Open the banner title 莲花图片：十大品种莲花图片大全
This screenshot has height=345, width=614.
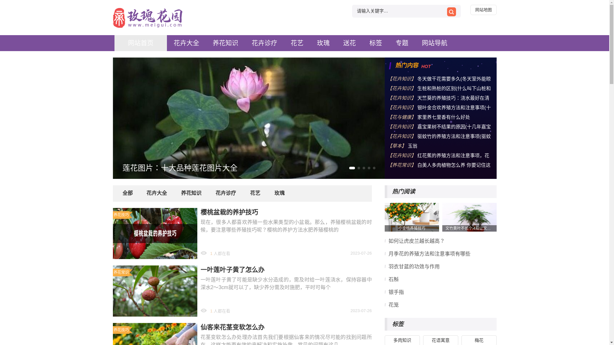point(180,168)
